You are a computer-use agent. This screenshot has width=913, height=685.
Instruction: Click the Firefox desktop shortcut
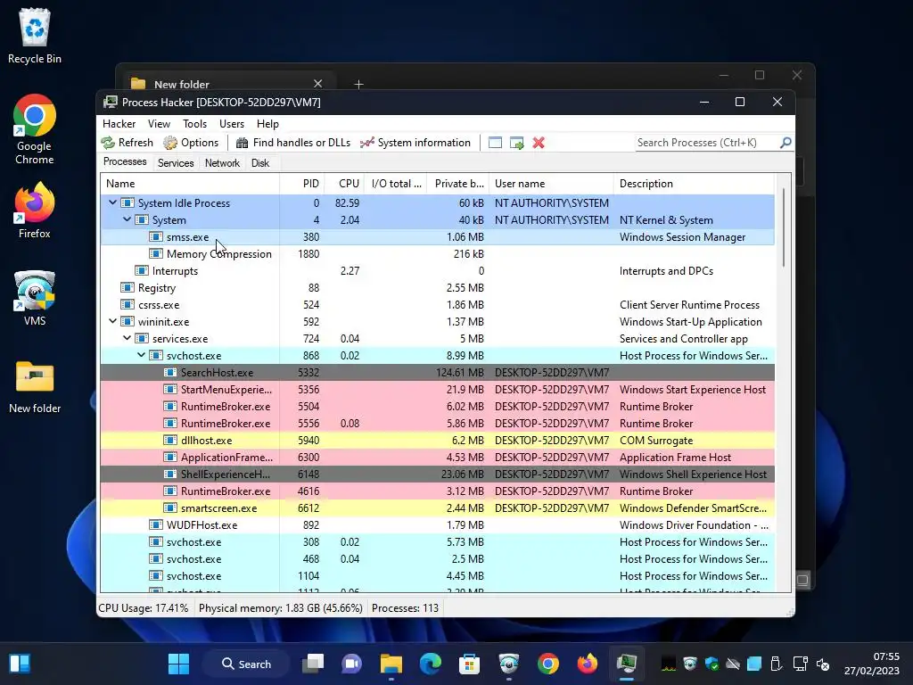click(35, 210)
